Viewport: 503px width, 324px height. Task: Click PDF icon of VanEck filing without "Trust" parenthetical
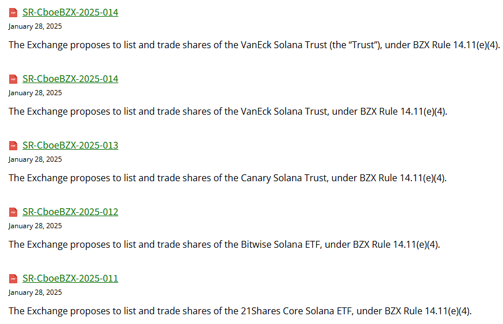click(13, 79)
